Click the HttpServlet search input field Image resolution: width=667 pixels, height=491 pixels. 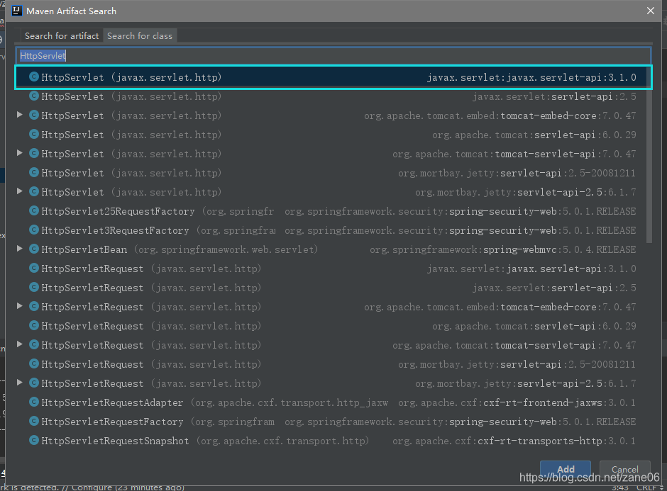pyautogui.click(x=333, y=56)
